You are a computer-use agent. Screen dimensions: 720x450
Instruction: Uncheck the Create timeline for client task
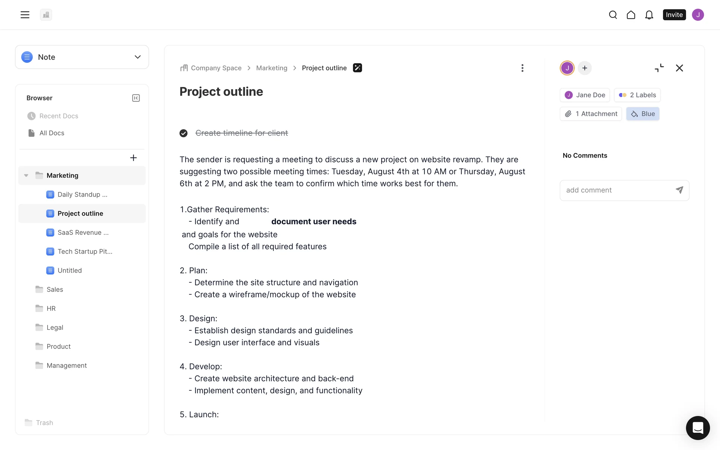coord(183,133)
